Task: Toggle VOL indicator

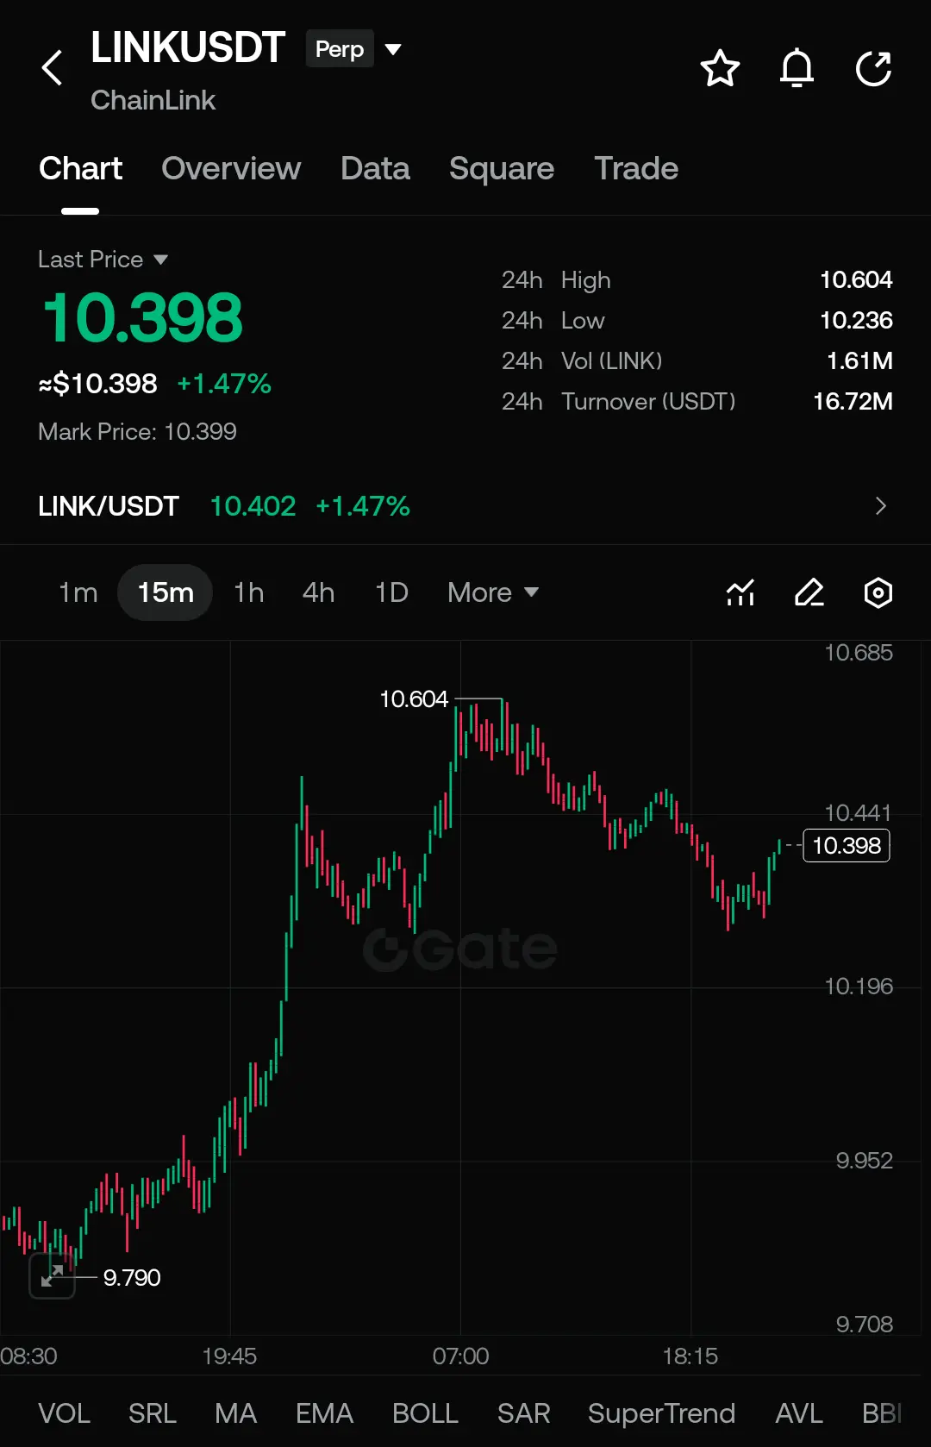Action: pos(64,1413)
